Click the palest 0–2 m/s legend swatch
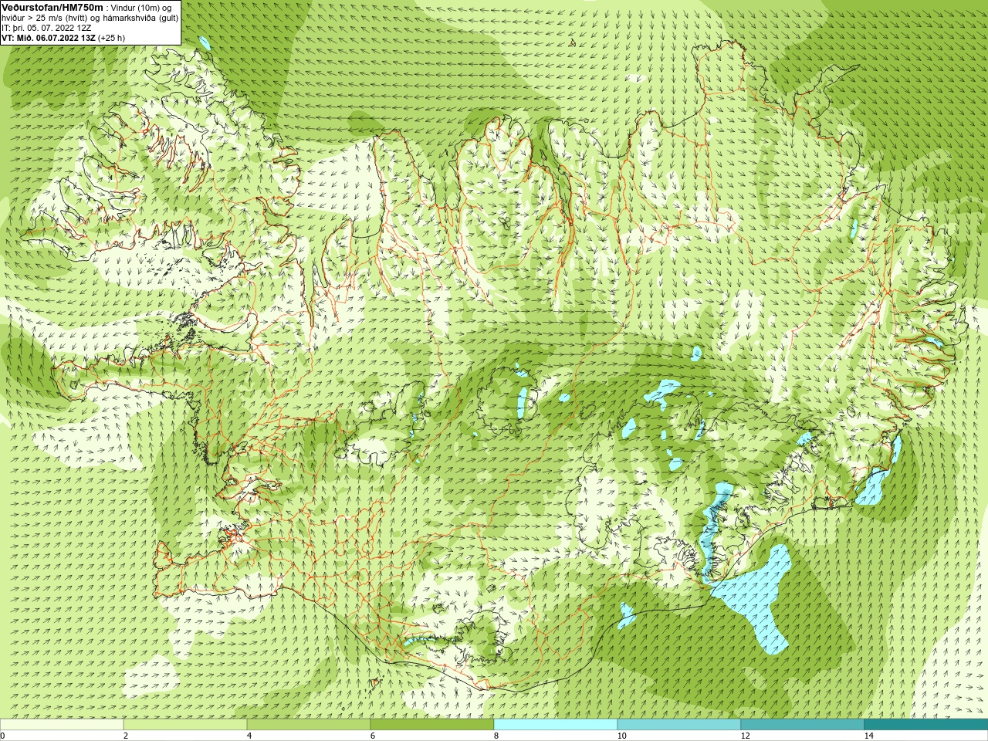Viewport: 988px width, 741px height. 62,725
